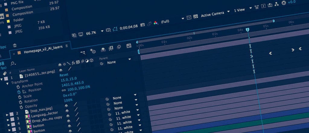Screen dimensions: 309x133
Task: Click the Rotation value 0x+0.0°
Action: (x=70, y=94)
